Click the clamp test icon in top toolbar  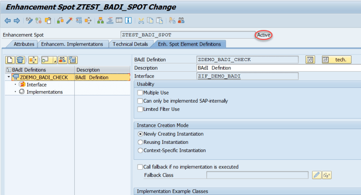(x=79, y=21)
